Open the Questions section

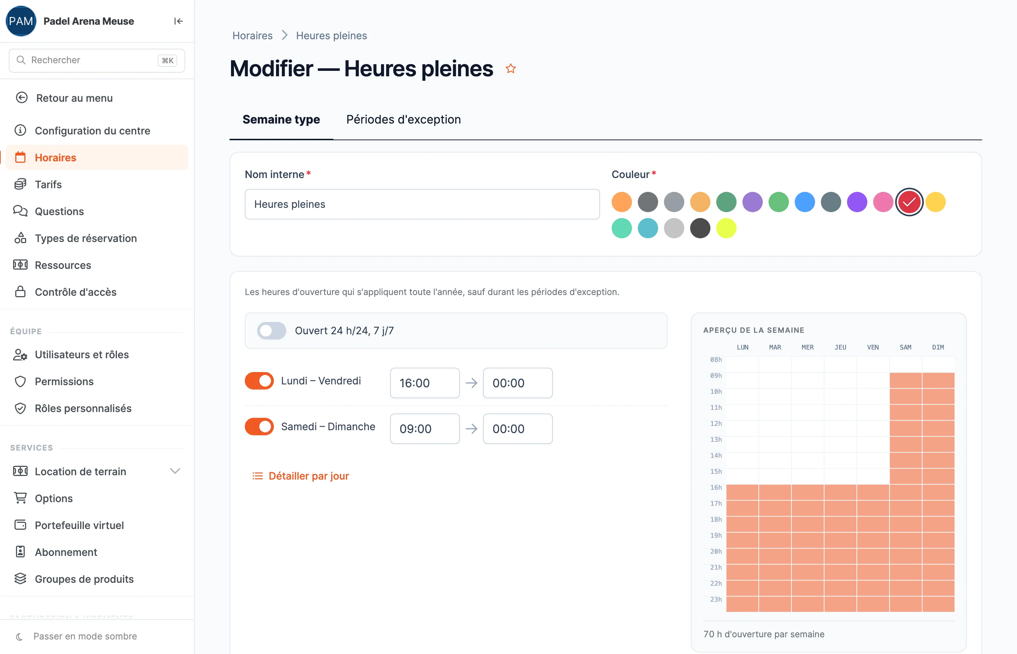coord(97,211)
